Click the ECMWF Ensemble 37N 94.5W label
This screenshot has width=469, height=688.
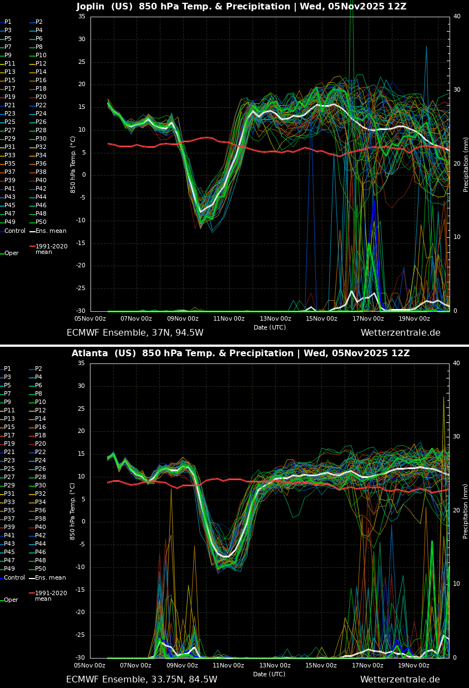tap(135, 332)
